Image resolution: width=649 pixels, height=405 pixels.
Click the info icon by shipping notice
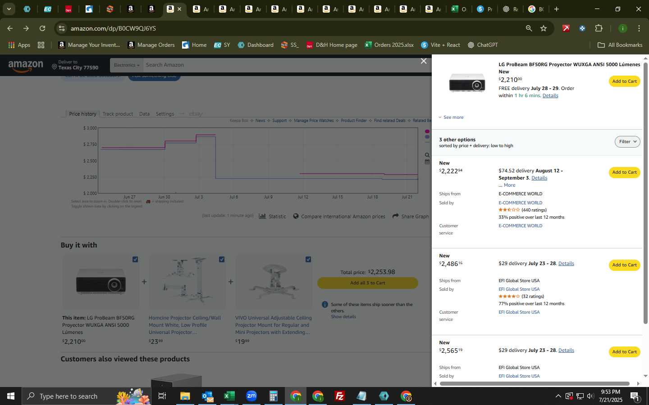325,305
